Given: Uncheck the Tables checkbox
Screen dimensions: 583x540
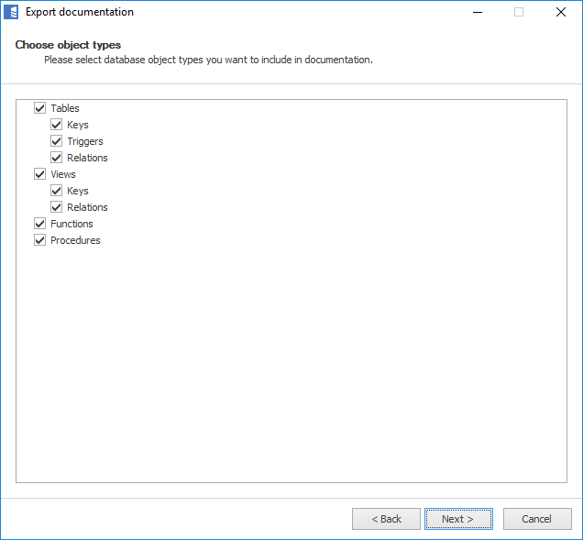Looking at the screenshot, I should pyautogui.click(x=40, y=108).
